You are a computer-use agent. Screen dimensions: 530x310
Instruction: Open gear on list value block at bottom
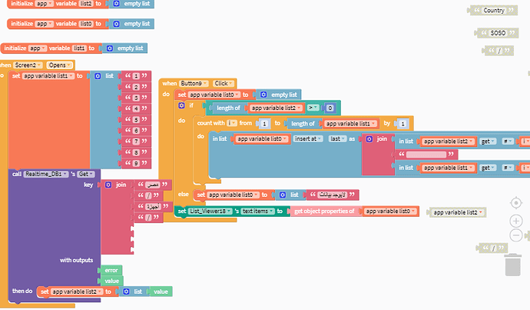(126, 292)
